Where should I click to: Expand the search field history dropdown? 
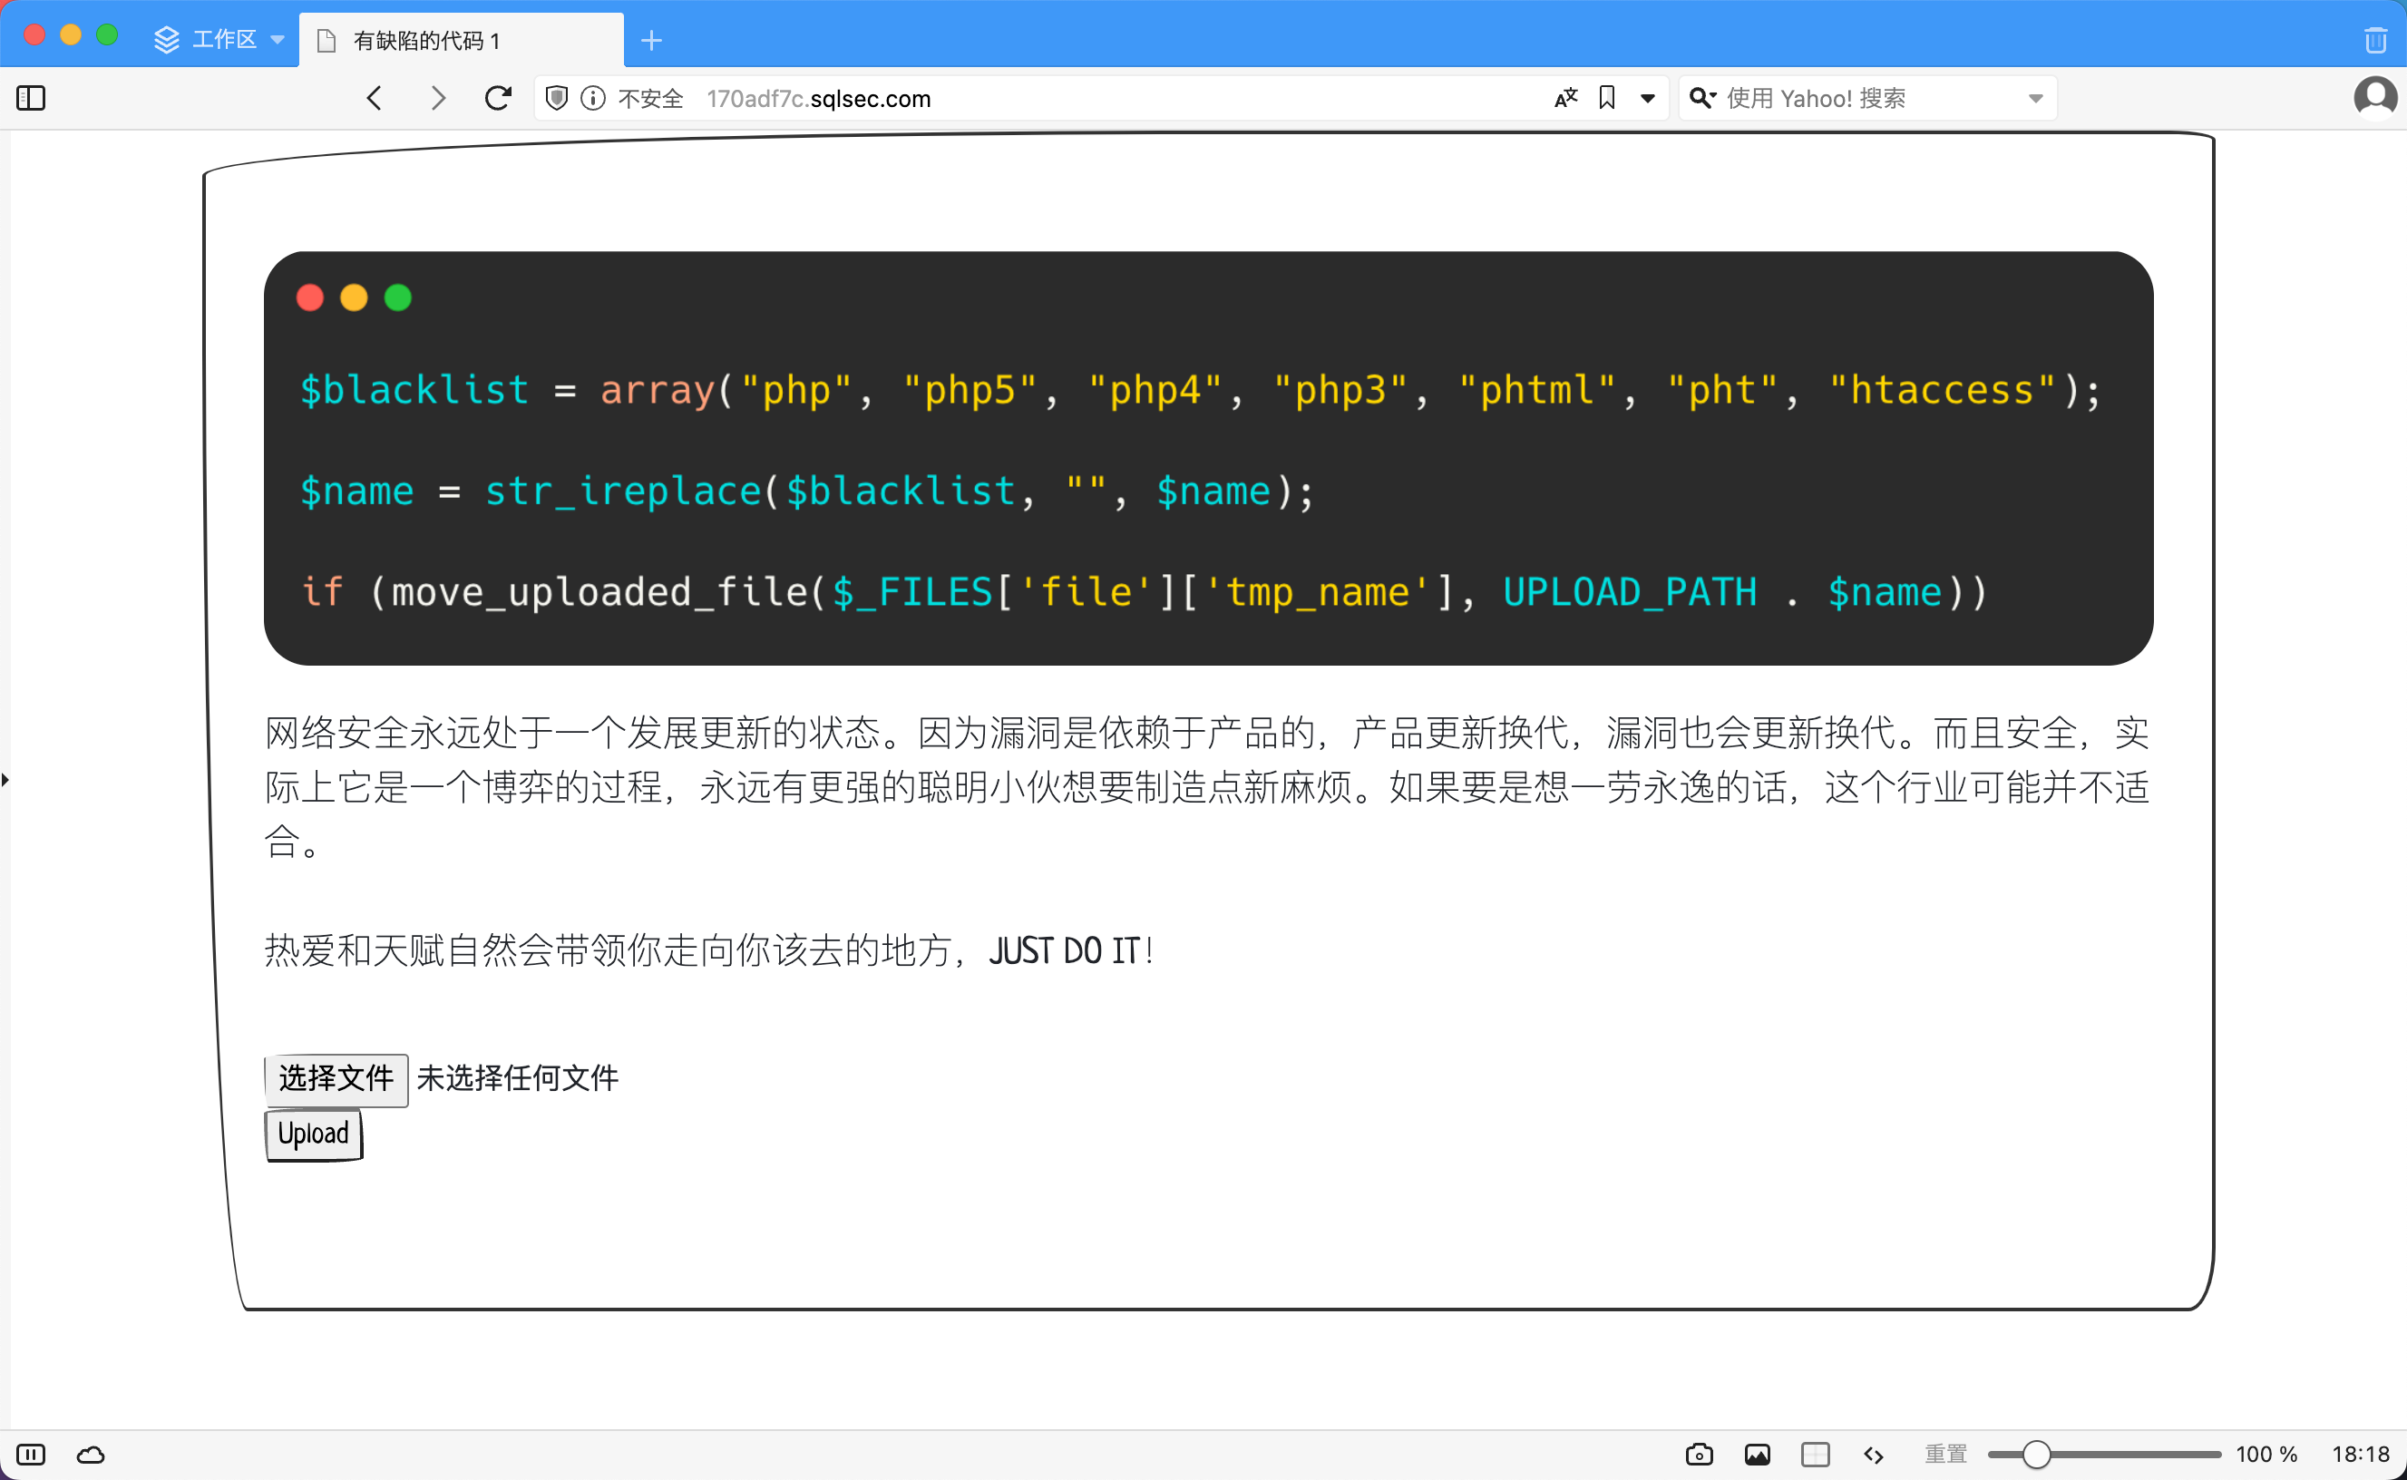(2036, 98)
